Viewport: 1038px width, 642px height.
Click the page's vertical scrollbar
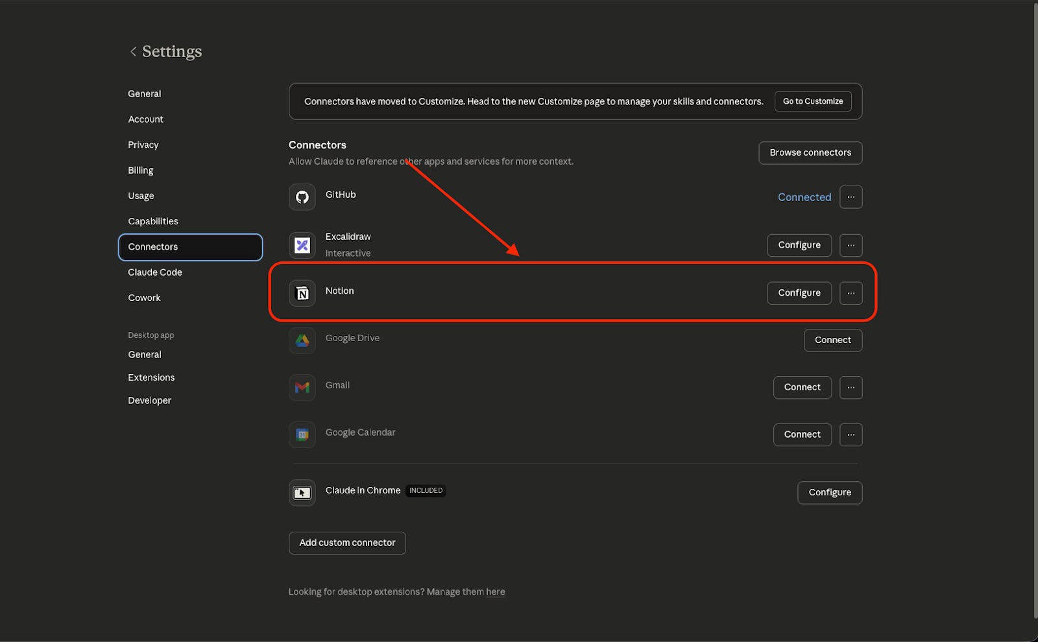pyautogui.click(x=1035, y=311)
